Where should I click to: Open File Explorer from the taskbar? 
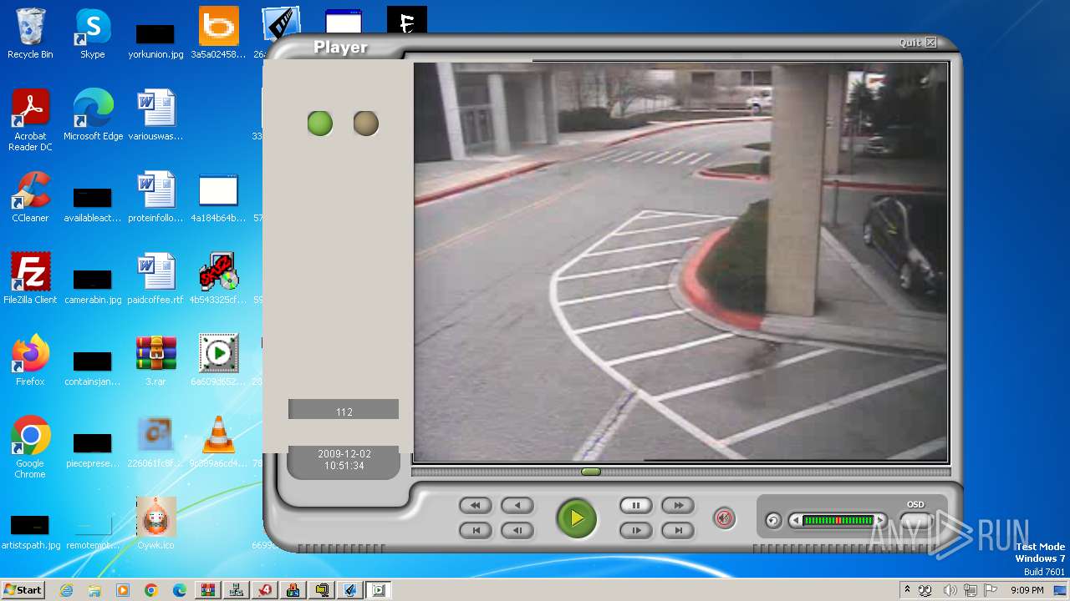pyautogui.click(x=94, y=590)
